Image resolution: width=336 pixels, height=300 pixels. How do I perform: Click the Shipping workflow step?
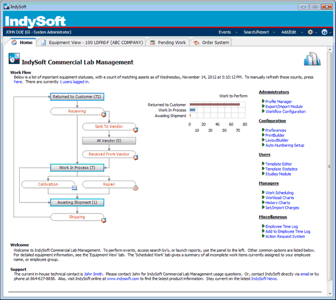pos(77,217)
